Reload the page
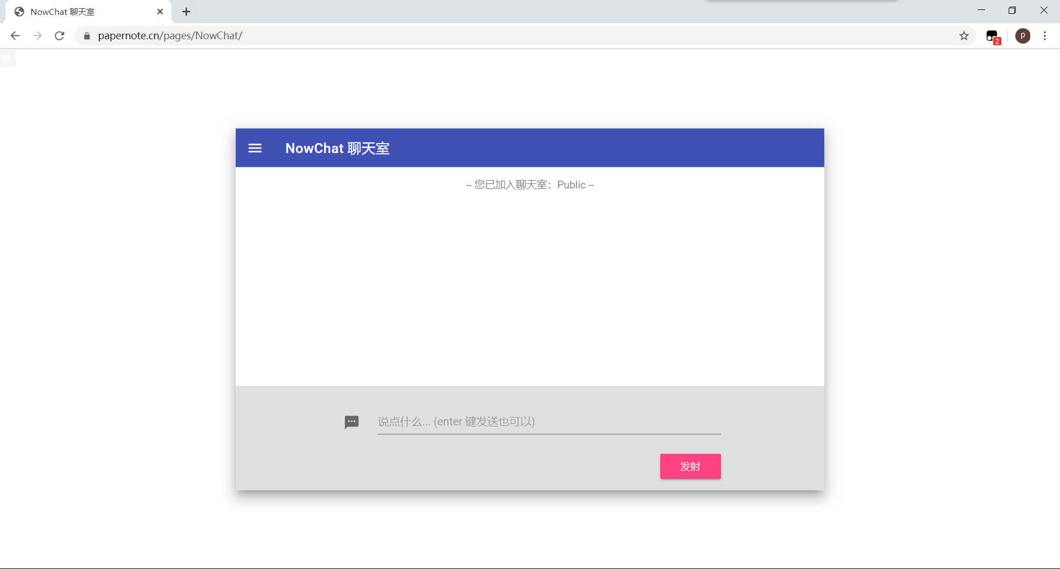The width and height of the screenshot is (1060, 569). 60,36
